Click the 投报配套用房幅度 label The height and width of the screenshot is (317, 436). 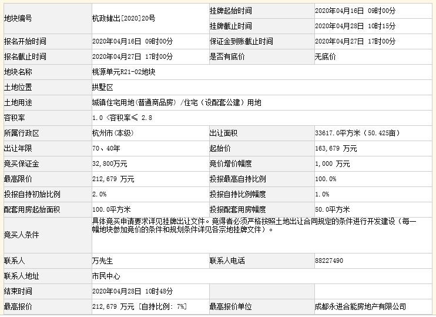coord(238,209)
